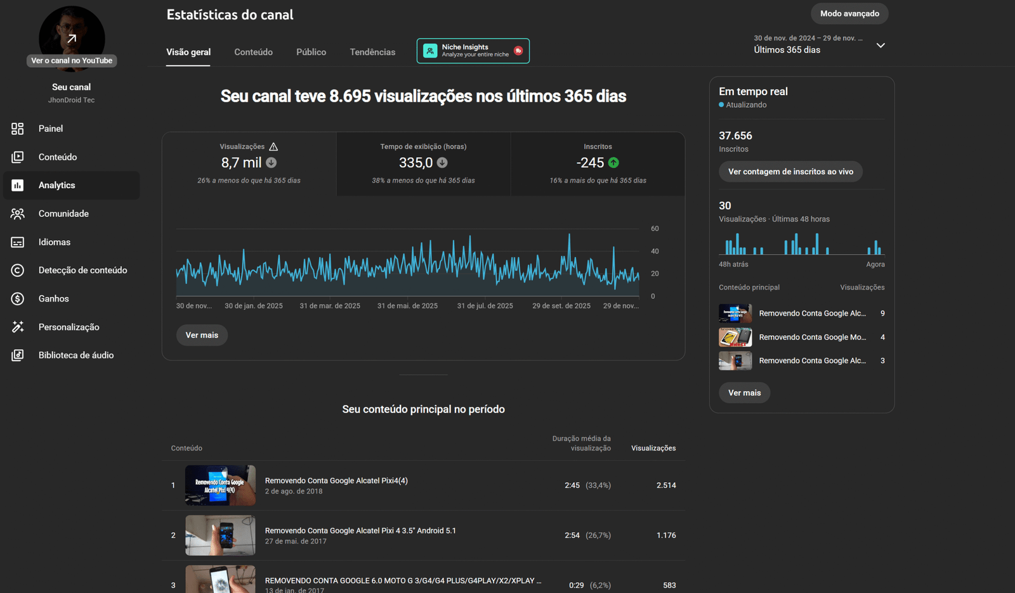Select the Tempo de exibição (horas) metric card
This screenshot has height=593, width=1015.
tap(423, 163)
